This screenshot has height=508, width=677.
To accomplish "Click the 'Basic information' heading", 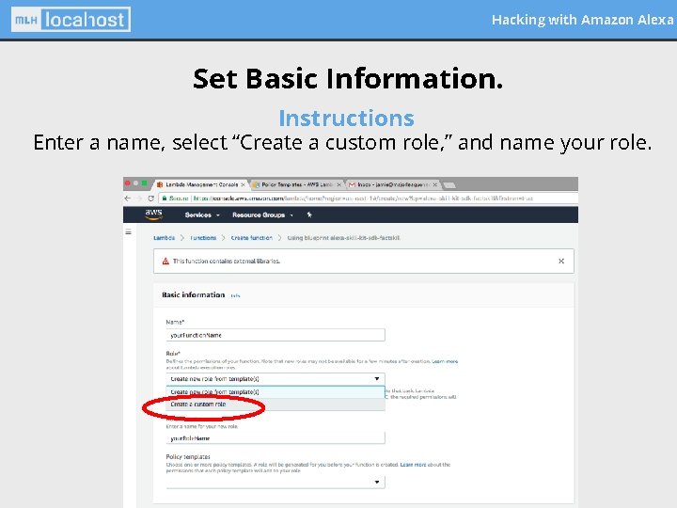I will pyautogui.click(x=193, y=295).
